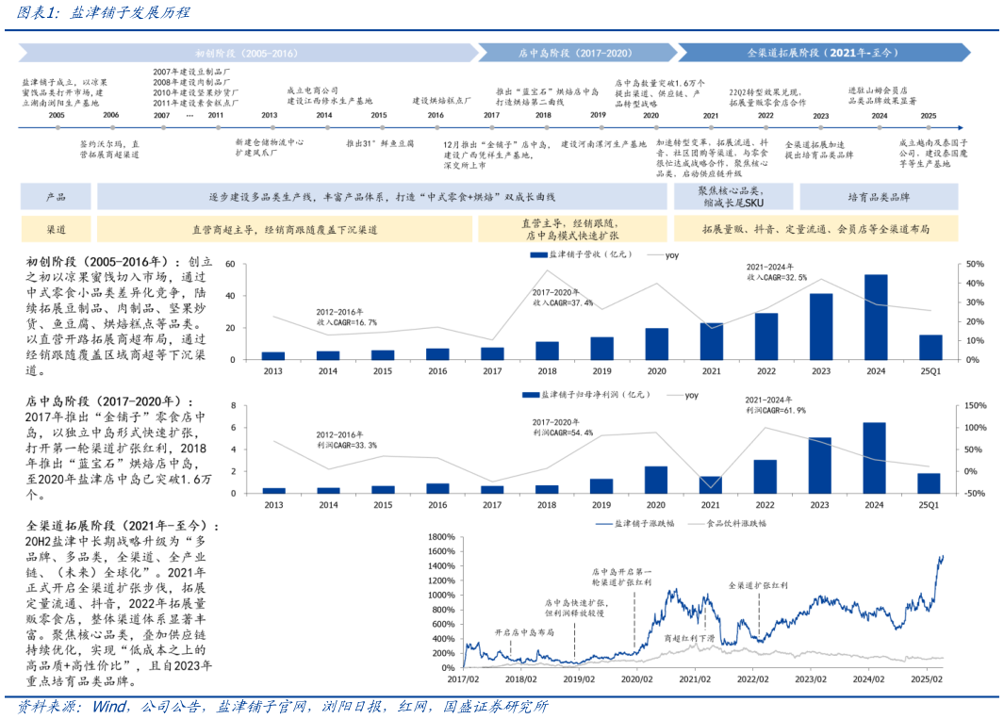This screenshot has height=719, width=1004.
Task: Click the 2020 bar in the revenue chart
Action: [x=656, y=344]
